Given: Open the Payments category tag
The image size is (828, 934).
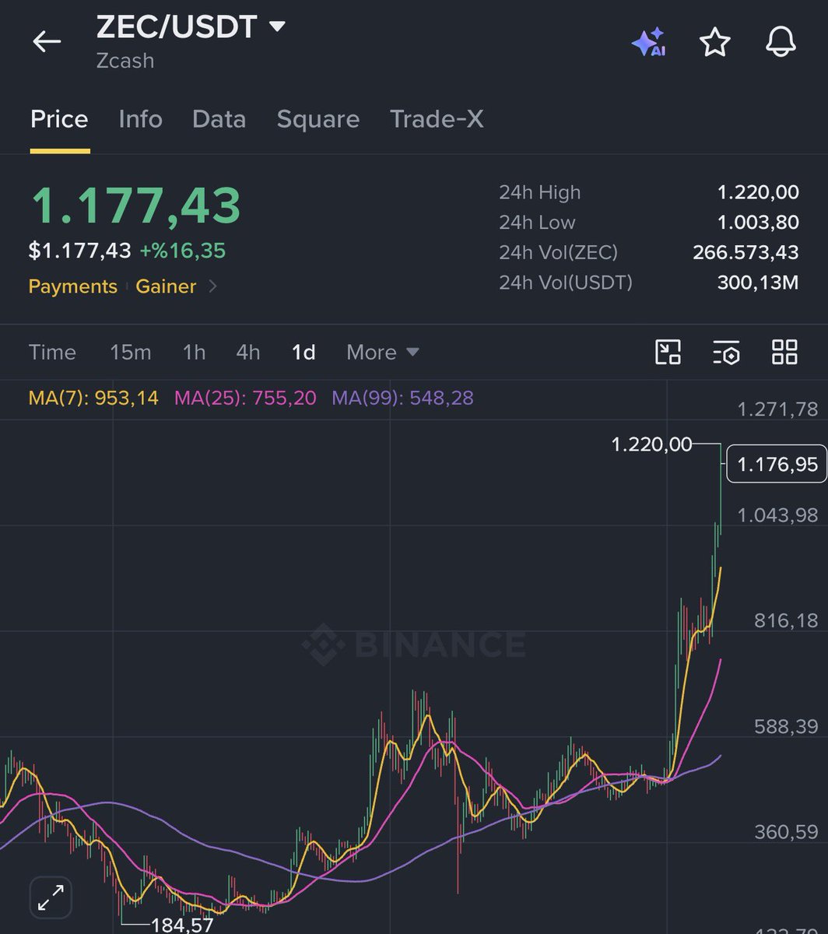Looking at the screenshot, I should pos(72,286).
